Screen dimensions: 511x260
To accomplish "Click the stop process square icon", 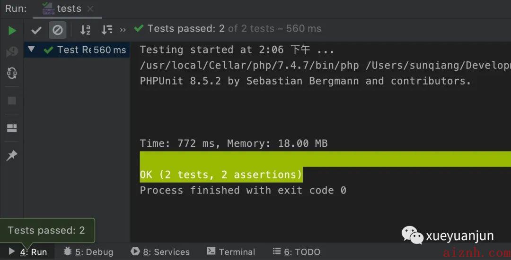I will [x=12, y=101].
